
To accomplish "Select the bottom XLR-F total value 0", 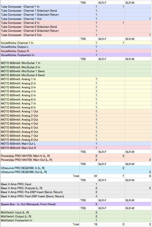I will coord(123,224).
